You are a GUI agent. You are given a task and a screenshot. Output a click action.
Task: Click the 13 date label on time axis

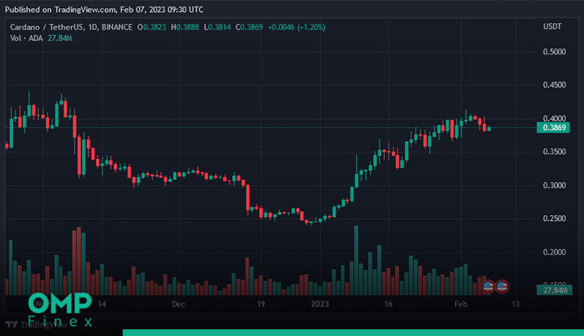pyautogui.click(x=515, y=304)
